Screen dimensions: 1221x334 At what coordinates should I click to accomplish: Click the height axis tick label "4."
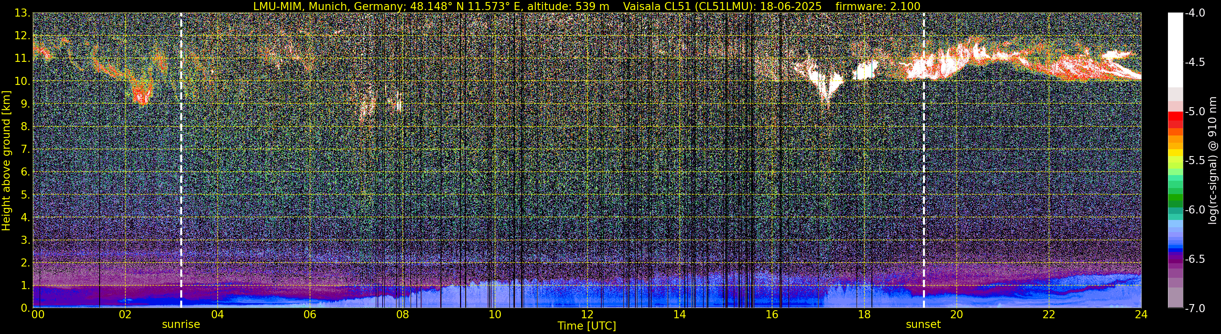point(26,217)
